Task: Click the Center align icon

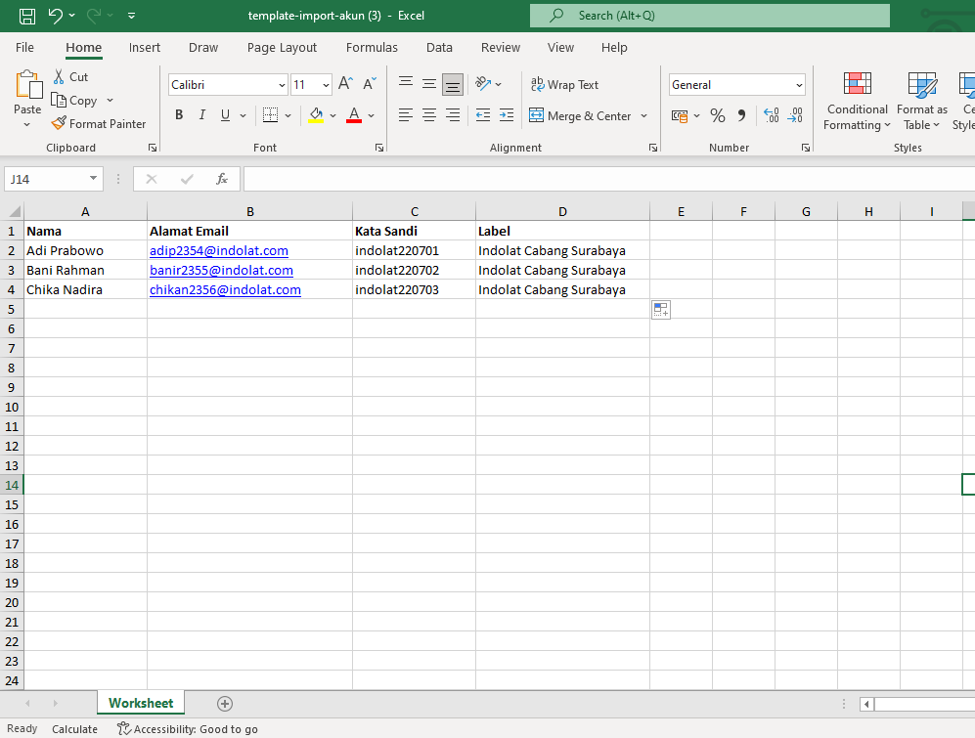Action: [x=429, y=115]
